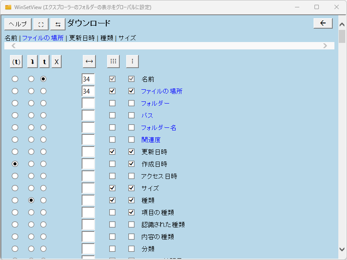Click the right chevron on the preview bar
The width and height of the screenshot is (347, 260).
click(x=325, y=45)
